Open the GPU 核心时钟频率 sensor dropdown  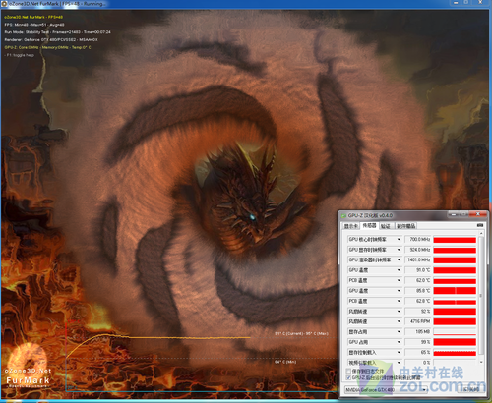tap(399, 240)
